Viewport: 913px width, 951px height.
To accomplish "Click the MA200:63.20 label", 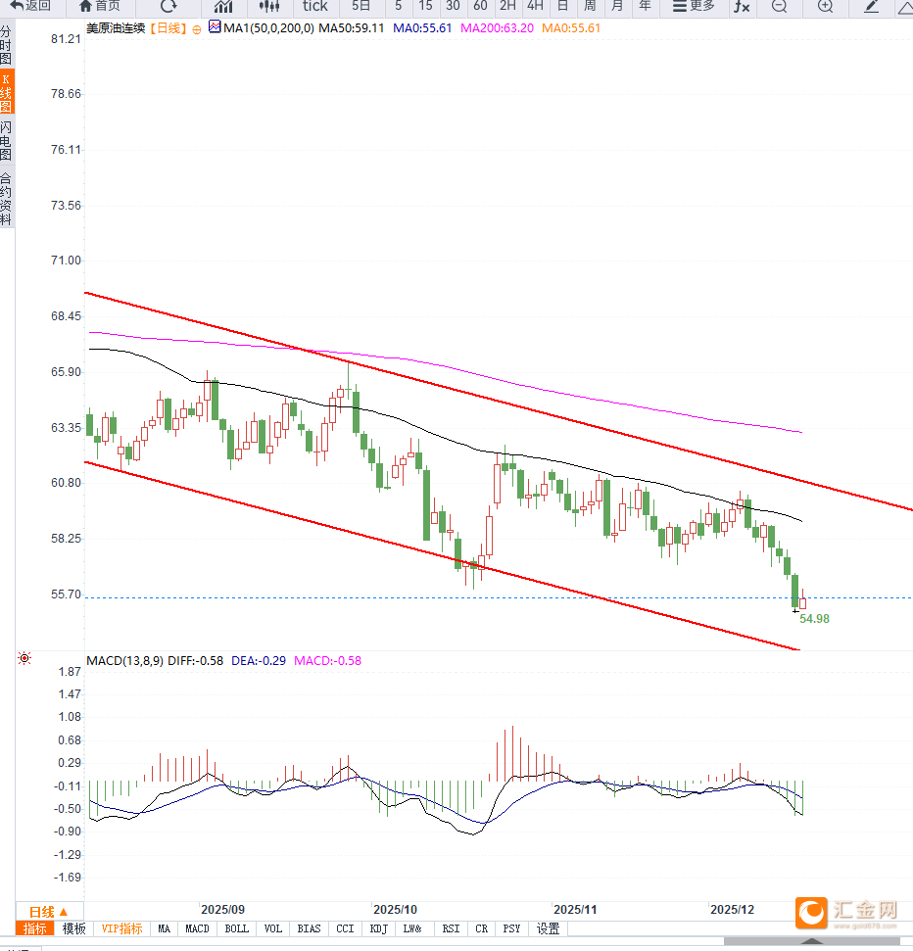I will point(497,27).
